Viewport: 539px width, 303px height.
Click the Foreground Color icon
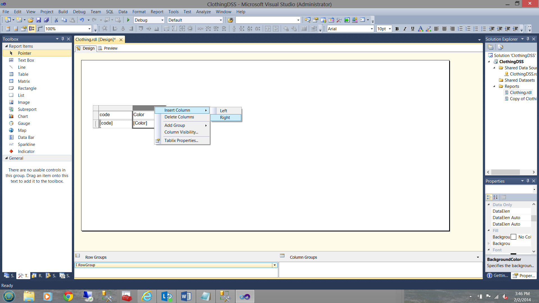tap(420, 29)
